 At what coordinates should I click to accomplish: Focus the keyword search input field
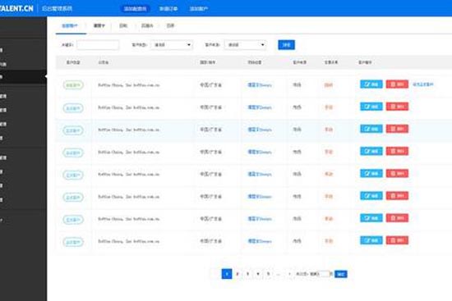pos(98,45)
